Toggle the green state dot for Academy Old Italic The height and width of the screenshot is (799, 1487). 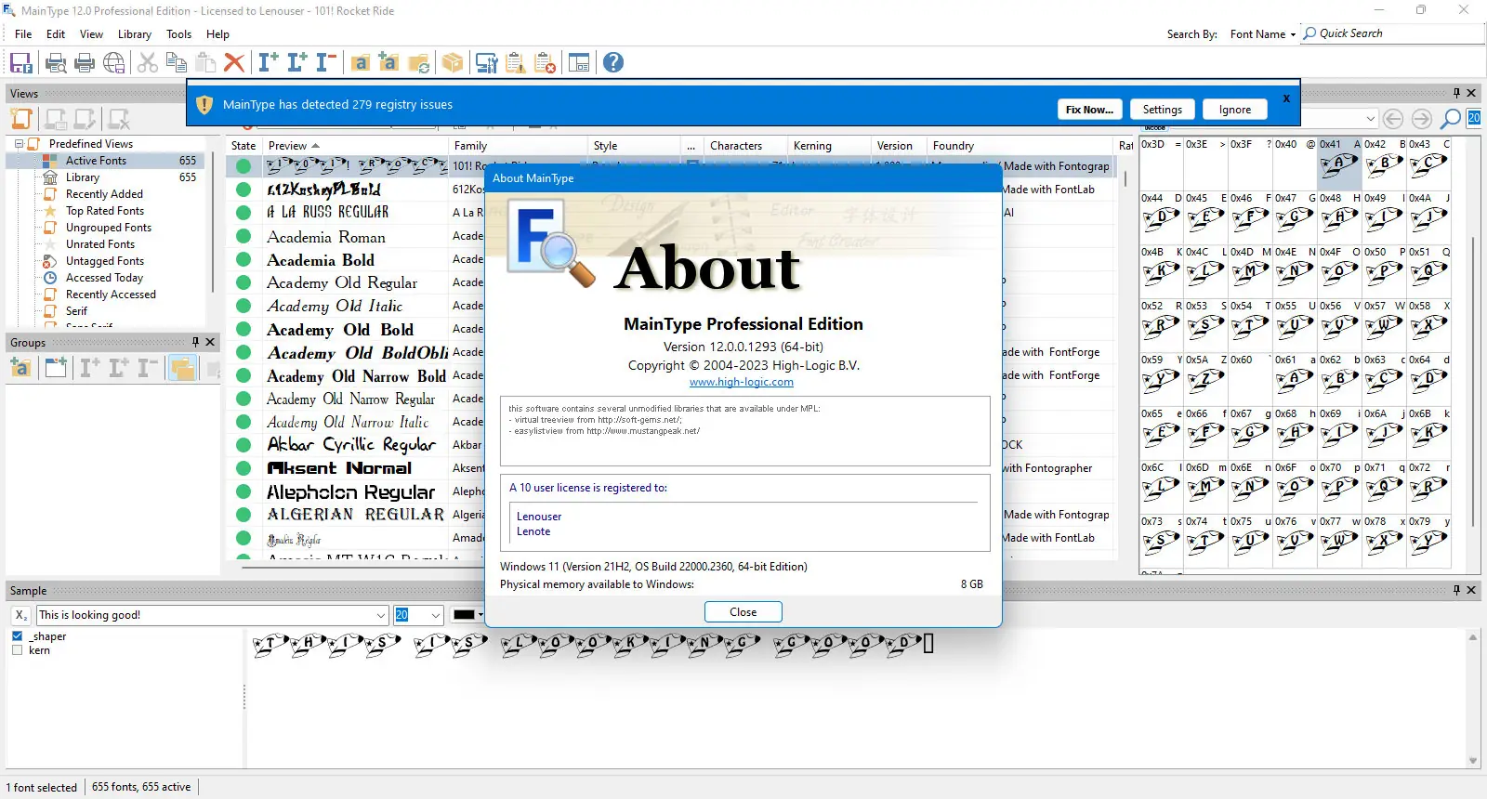tap(243, 306)
